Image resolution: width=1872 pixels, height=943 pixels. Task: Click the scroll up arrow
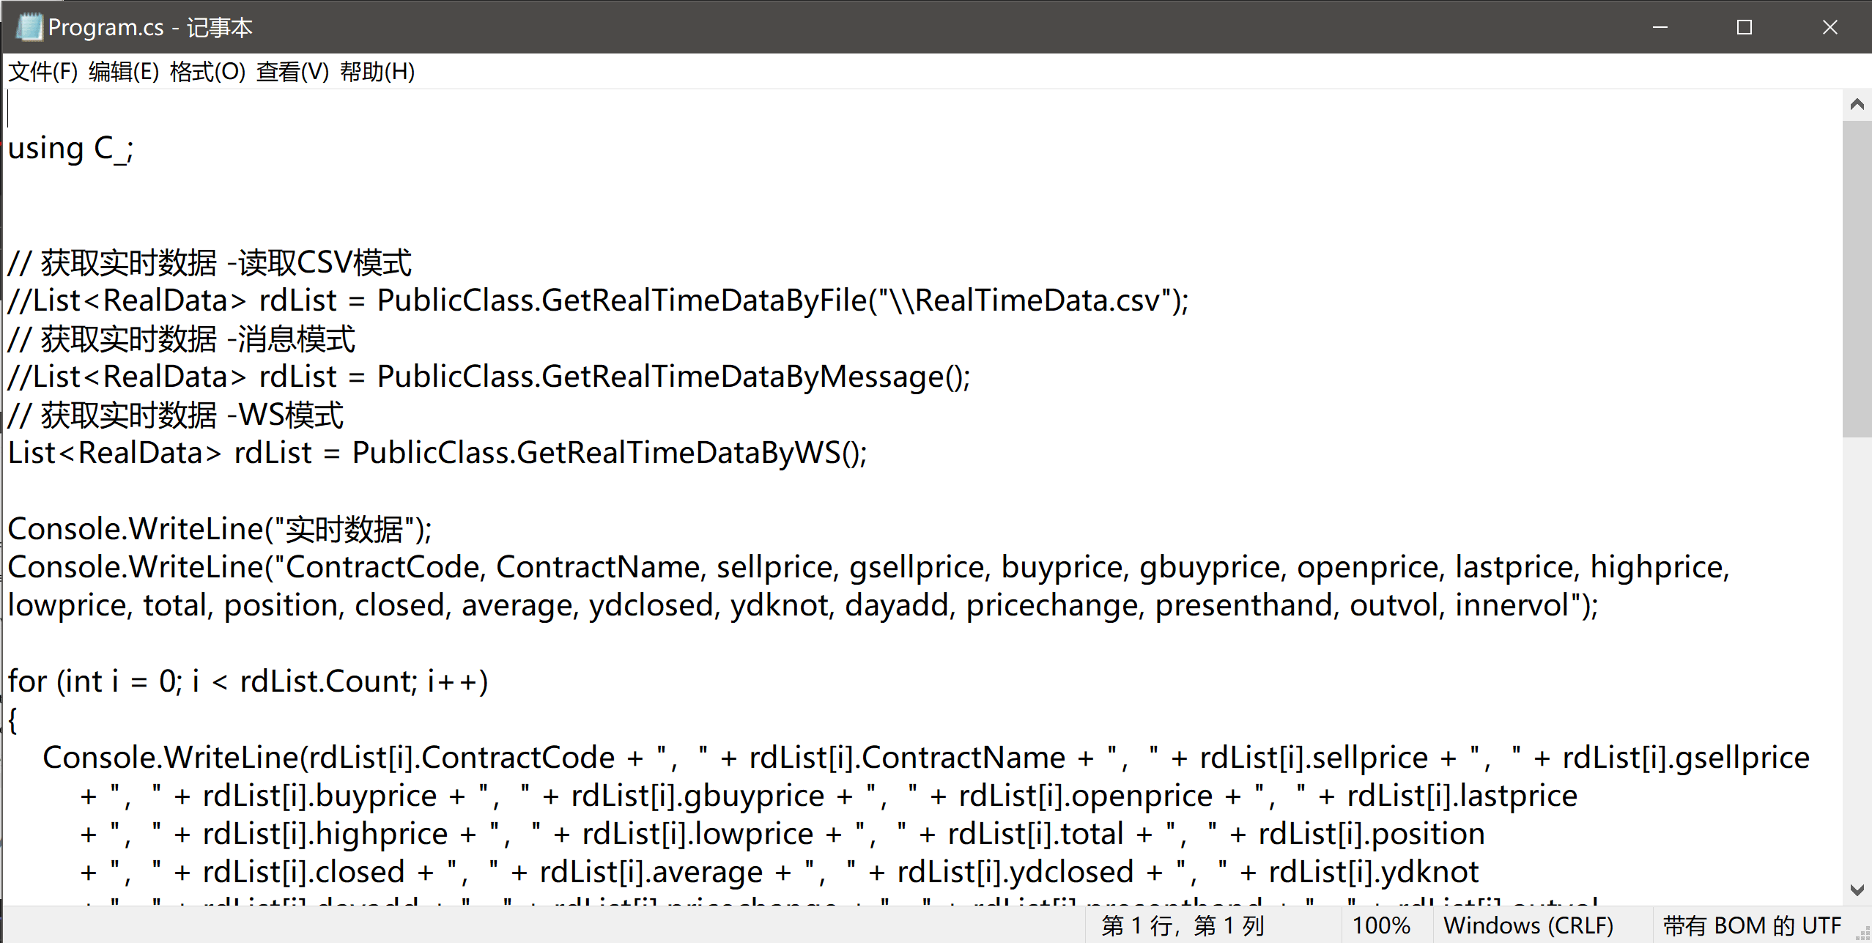[x=1857, y=104]
